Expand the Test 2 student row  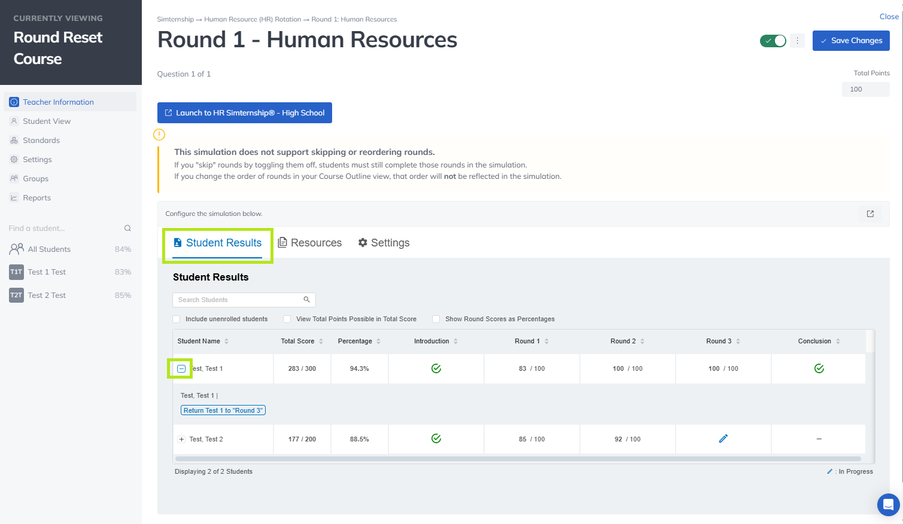(x=181, y=439)
